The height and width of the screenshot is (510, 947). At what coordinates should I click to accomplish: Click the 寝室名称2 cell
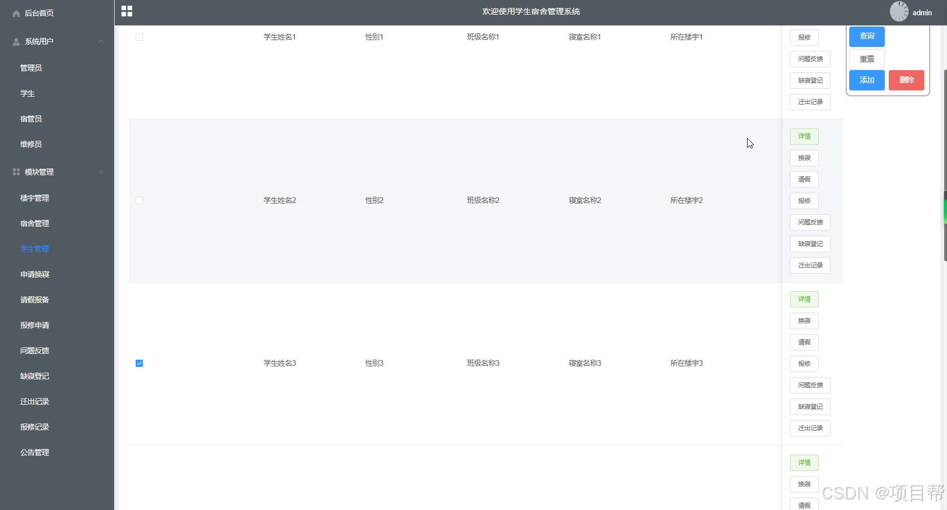(x=585, y=200)
